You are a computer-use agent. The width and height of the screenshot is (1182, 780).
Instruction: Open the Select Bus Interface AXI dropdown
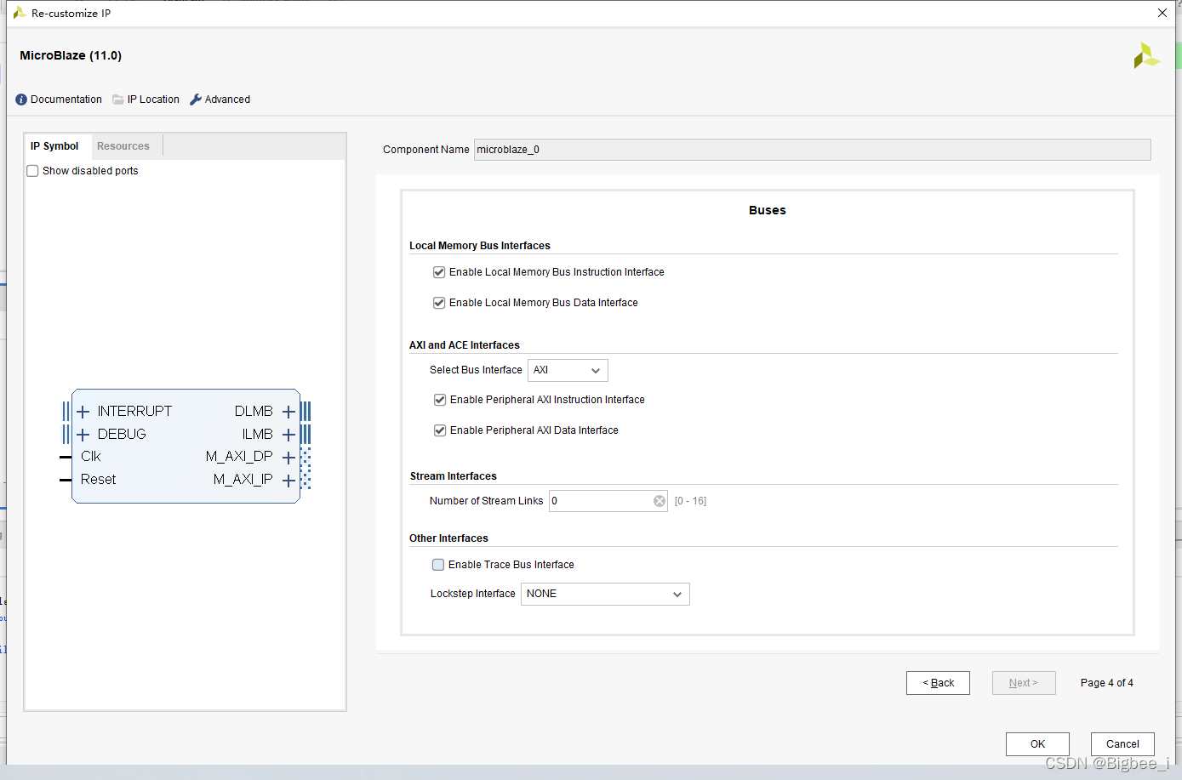click(x=568, y=370)
